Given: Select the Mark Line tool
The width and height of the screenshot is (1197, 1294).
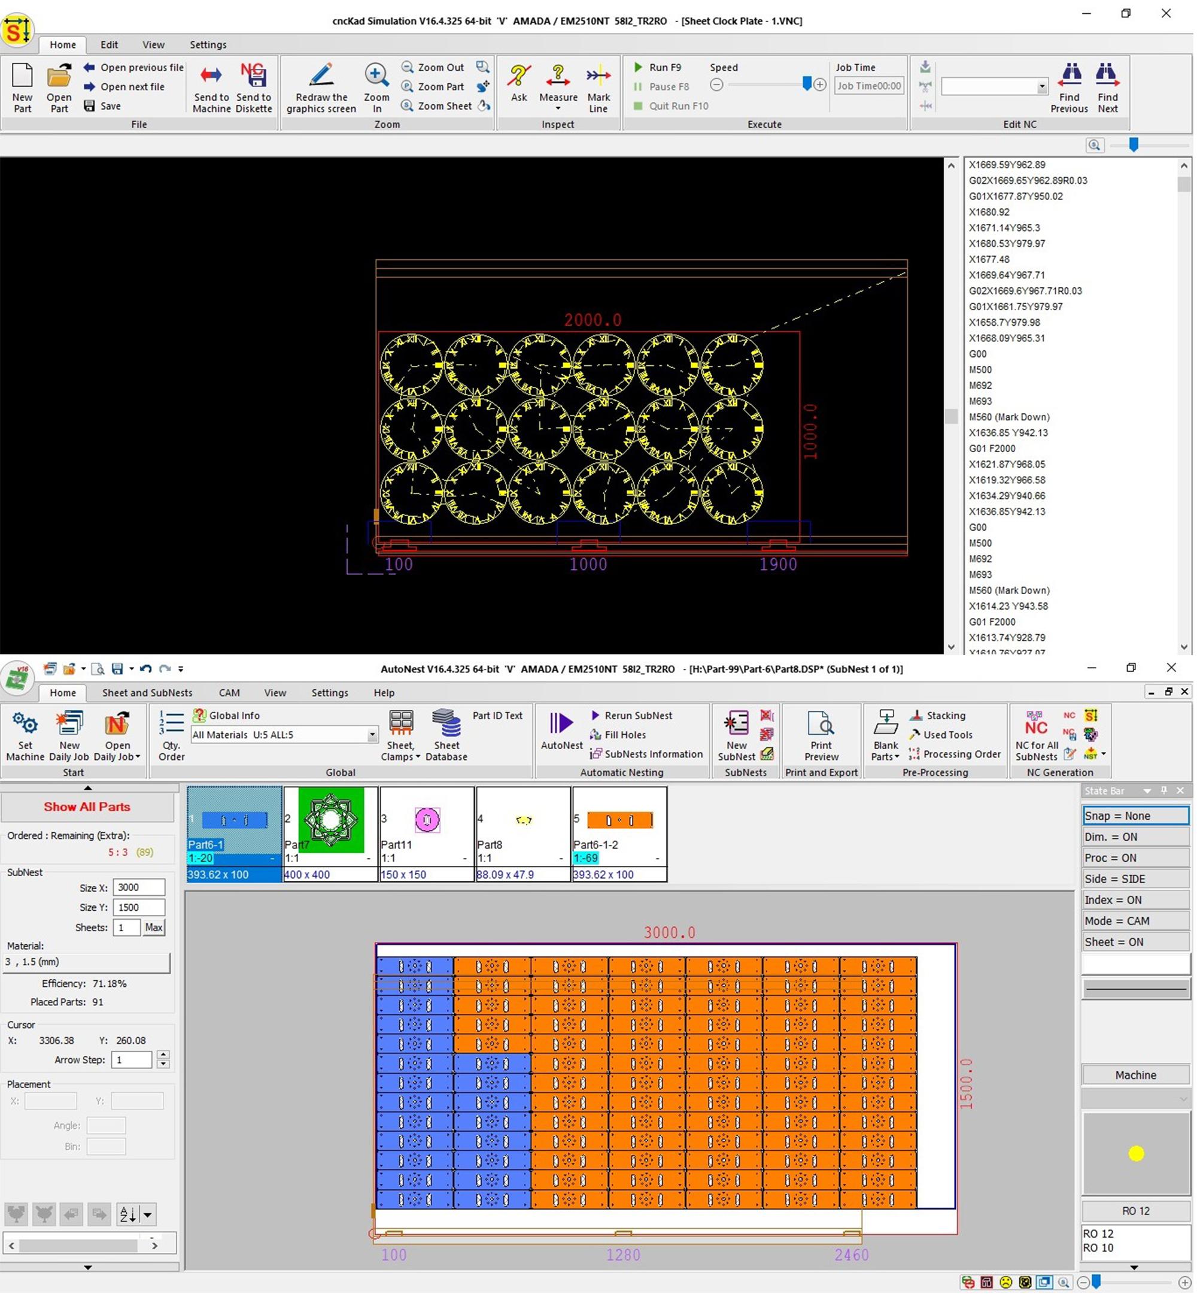Looking at the screenshot, I should [x=598, y=86].
